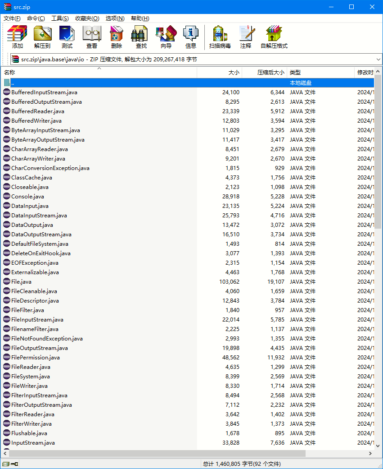Click the 删除 (Delete) toolbar icon
This screenshot has width=383, height=469.
pos(117,37)
